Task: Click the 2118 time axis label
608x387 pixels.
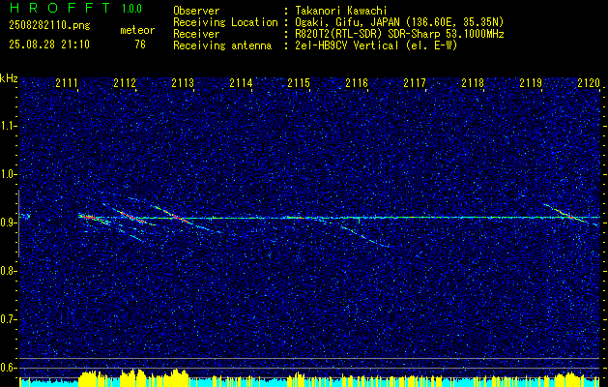Action: (473, 83)
